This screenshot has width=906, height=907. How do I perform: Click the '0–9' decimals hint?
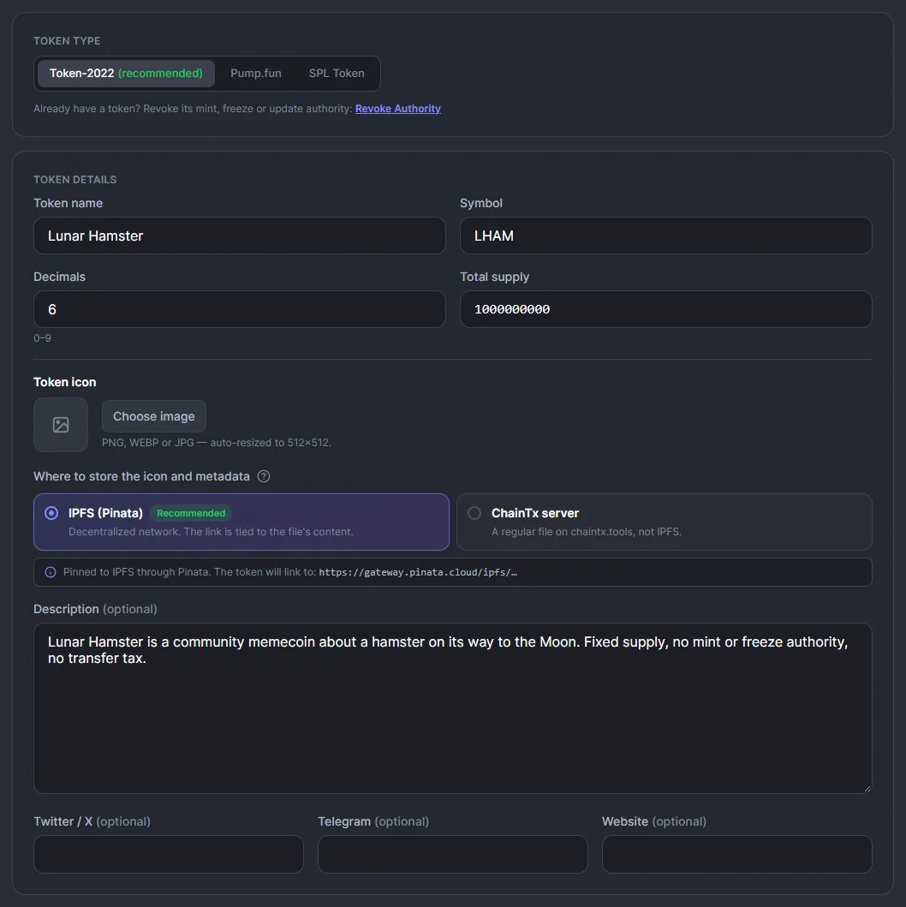pos(42,337)
